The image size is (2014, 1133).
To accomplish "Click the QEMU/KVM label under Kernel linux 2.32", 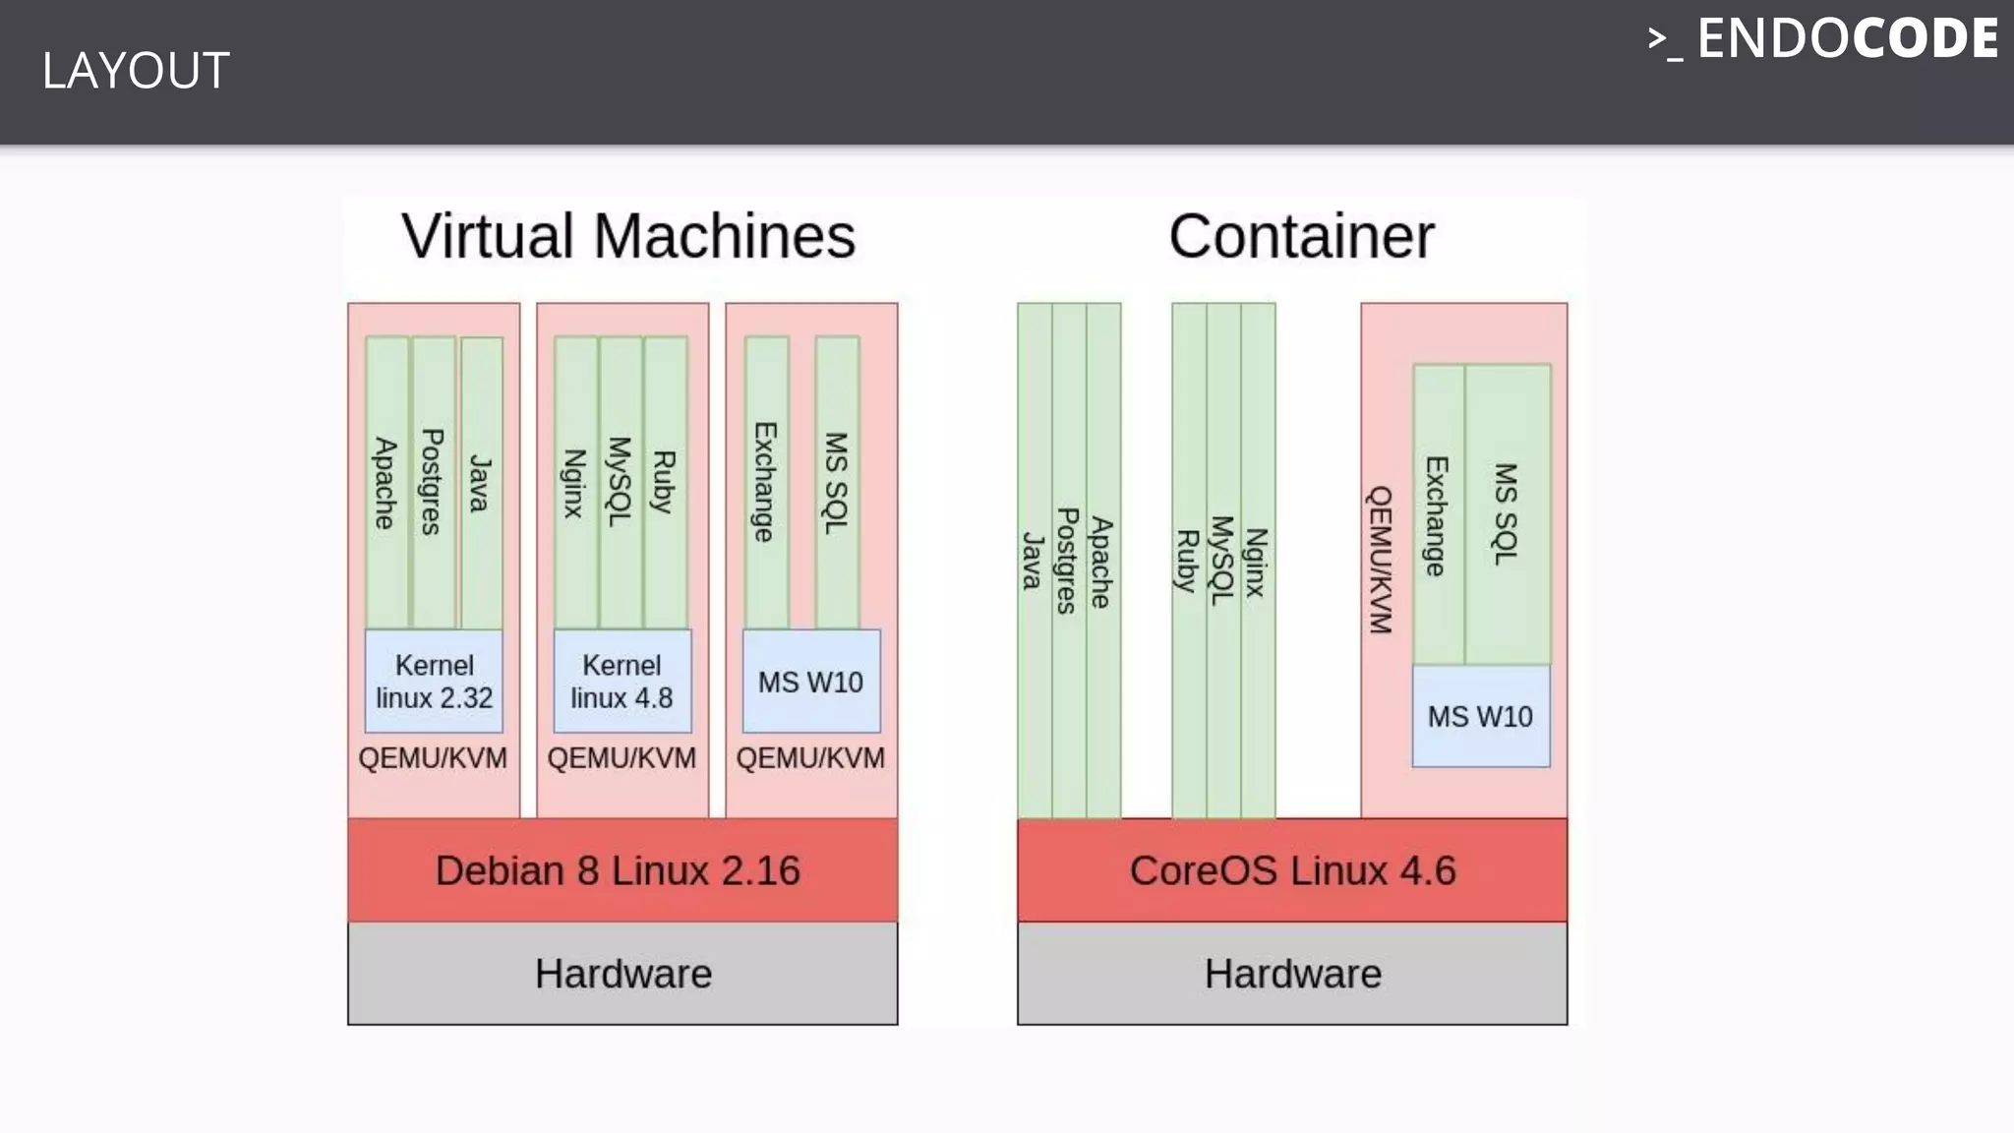I will click(433, 758).
